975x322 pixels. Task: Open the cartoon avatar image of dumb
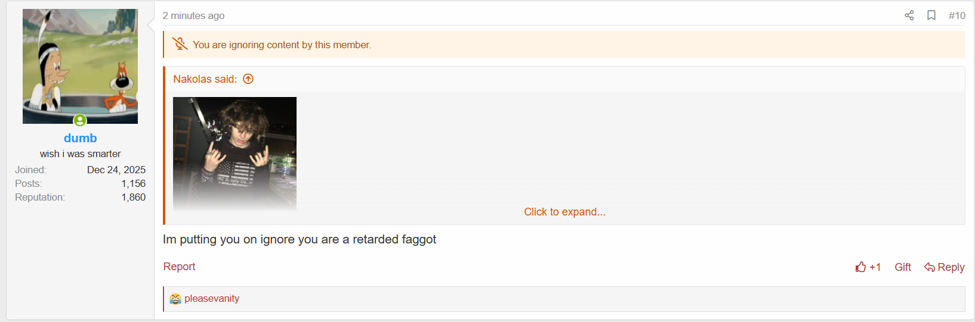[x=80, y=66]
